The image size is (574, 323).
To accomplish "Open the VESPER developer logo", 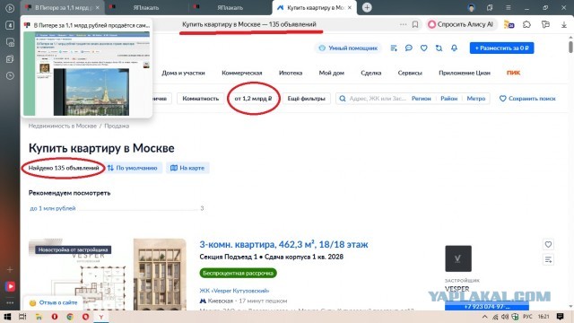I will click(x=458, y=258).
